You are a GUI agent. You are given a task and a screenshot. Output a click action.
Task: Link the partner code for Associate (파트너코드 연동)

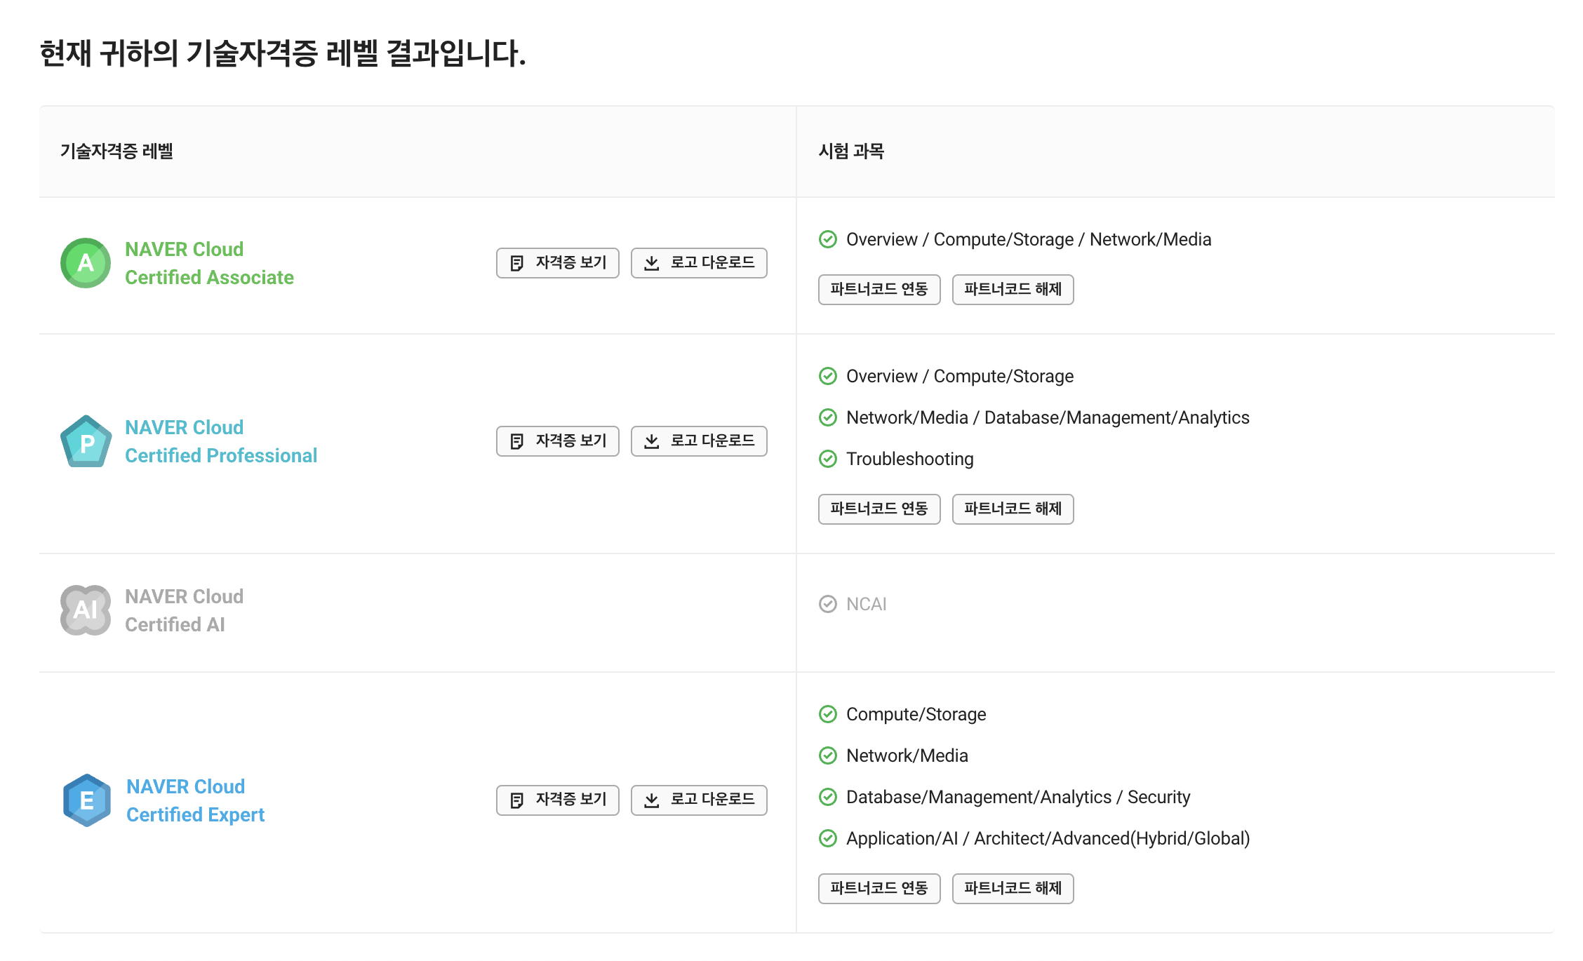click(x=879, y=290)
